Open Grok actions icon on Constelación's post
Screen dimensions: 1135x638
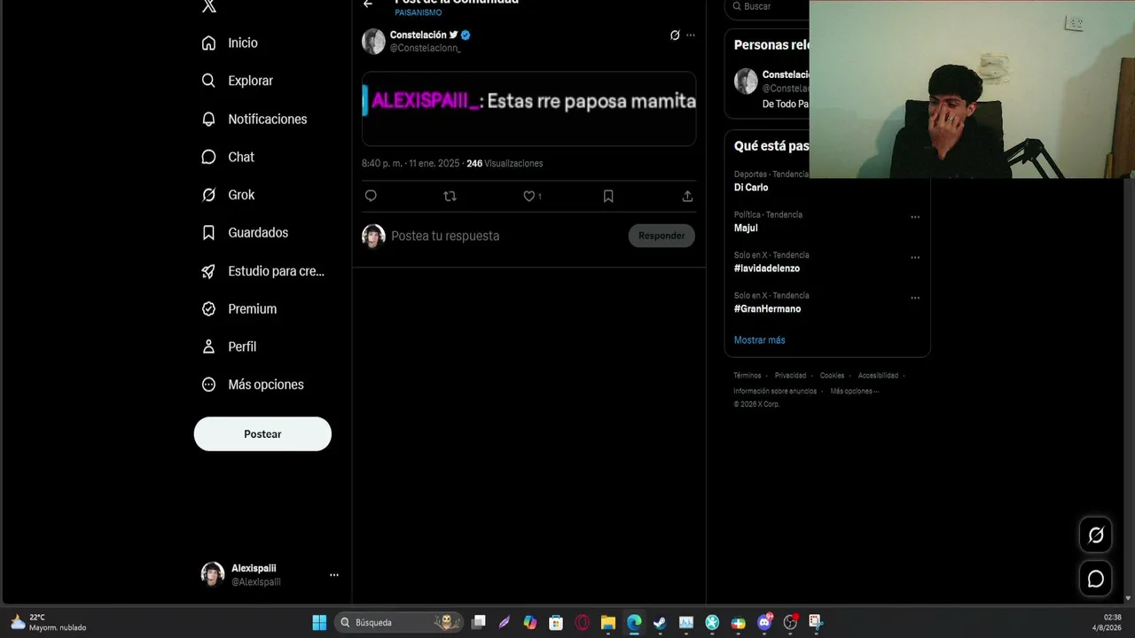pyautogui.click(x=675, y=35)
